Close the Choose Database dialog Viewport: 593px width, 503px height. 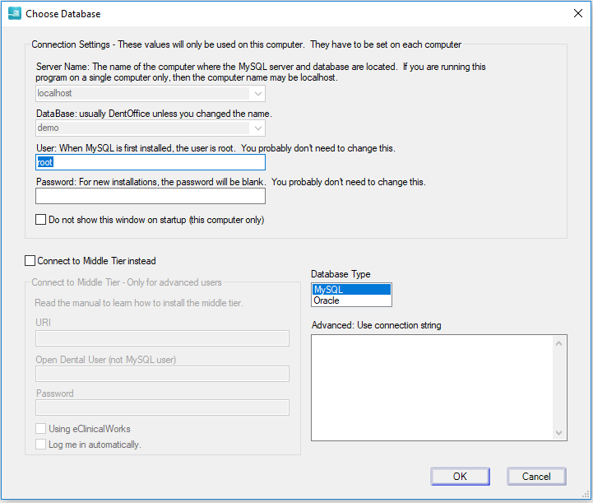(578, 13)
